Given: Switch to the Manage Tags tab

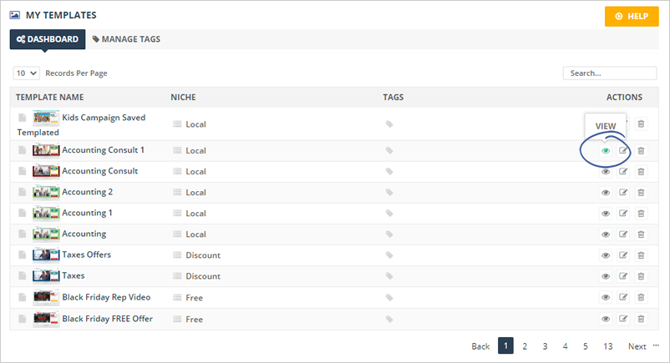Looking at the screenshot, I should 126,39.
